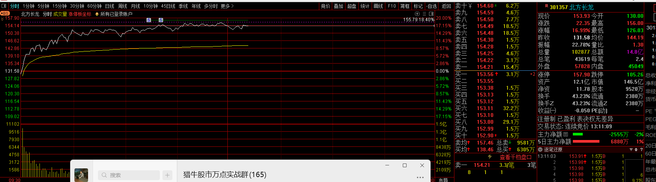Toggle the split-panel icon above the chart
Image resolution: width=656 pixels, height=182 pixels.
[431, 14]
